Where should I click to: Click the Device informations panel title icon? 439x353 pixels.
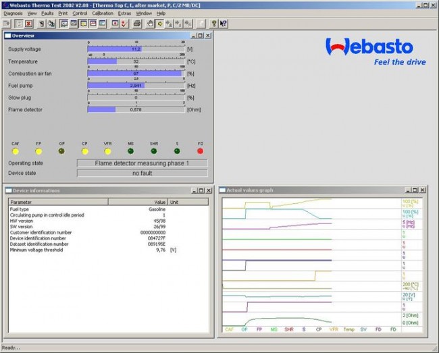pos(9,190)
